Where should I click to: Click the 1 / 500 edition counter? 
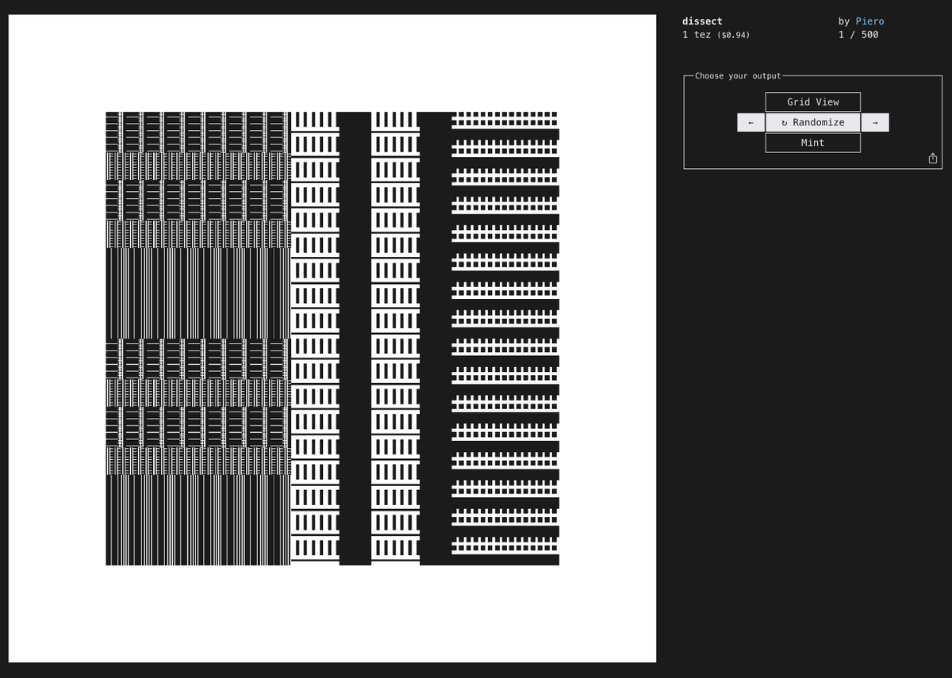click(858, 35)
